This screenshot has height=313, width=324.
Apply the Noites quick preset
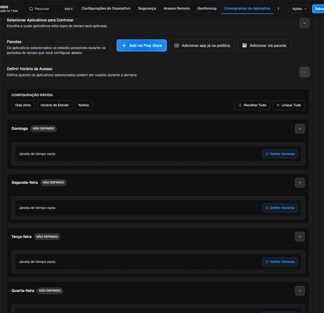[84, 105]
